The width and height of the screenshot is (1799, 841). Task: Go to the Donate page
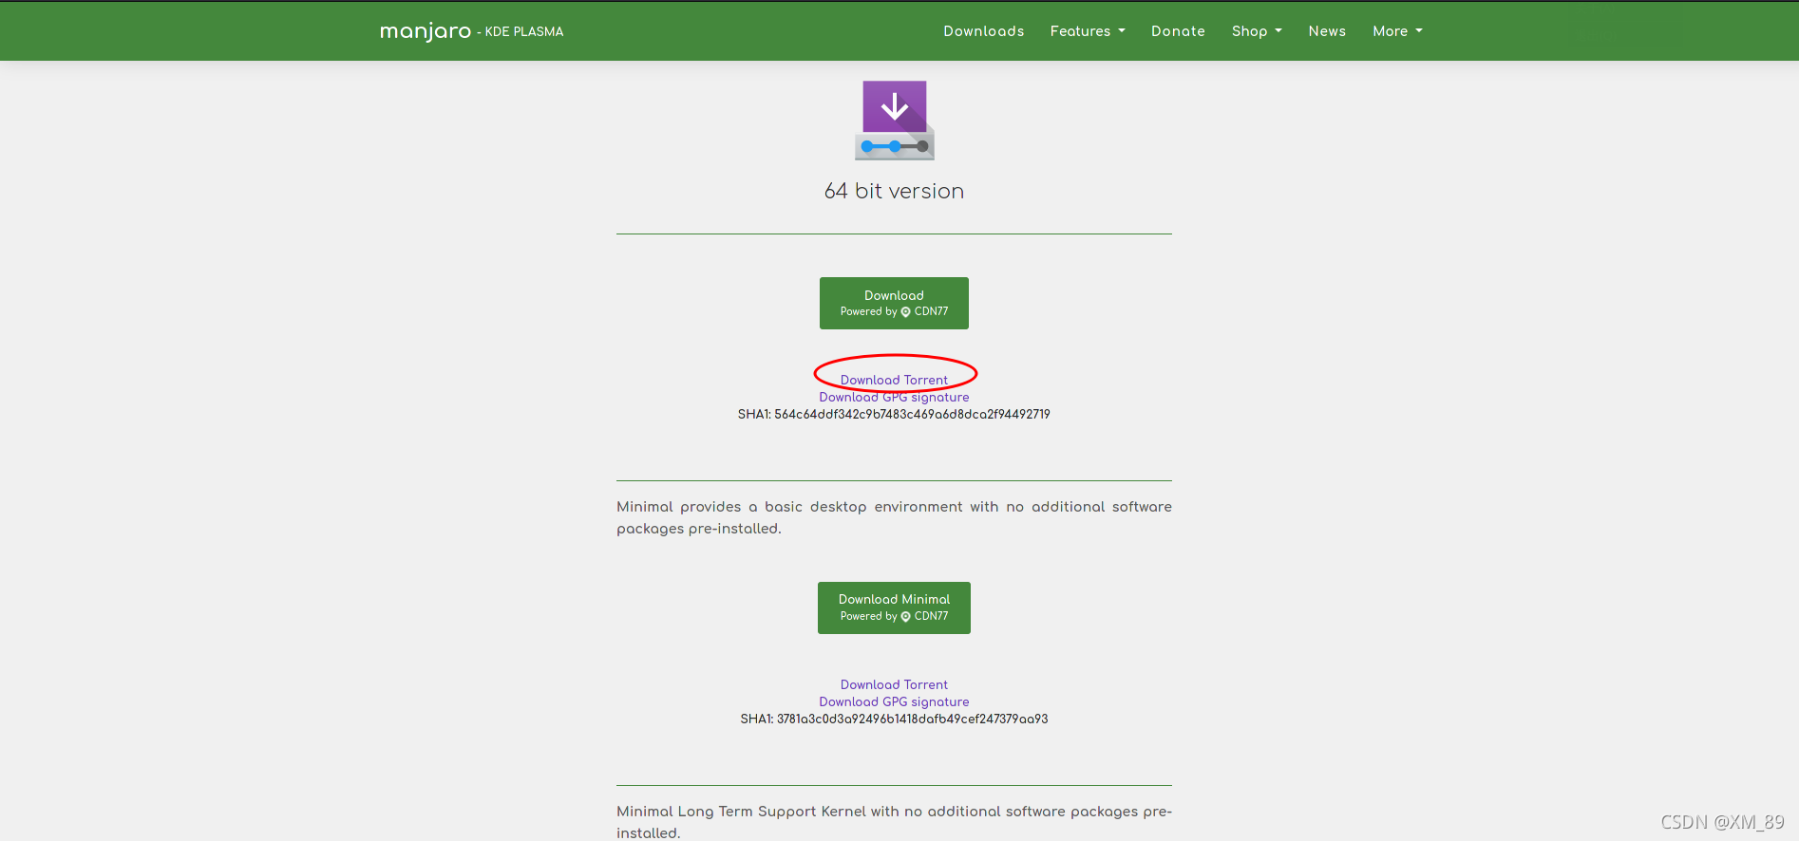[x=1178, y=31]
